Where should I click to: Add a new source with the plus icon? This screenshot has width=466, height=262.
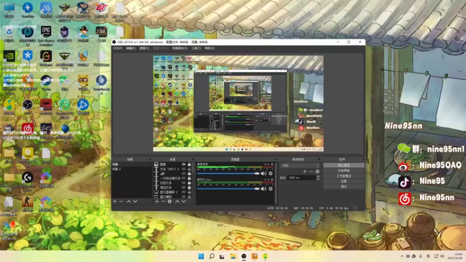(157, 201)
